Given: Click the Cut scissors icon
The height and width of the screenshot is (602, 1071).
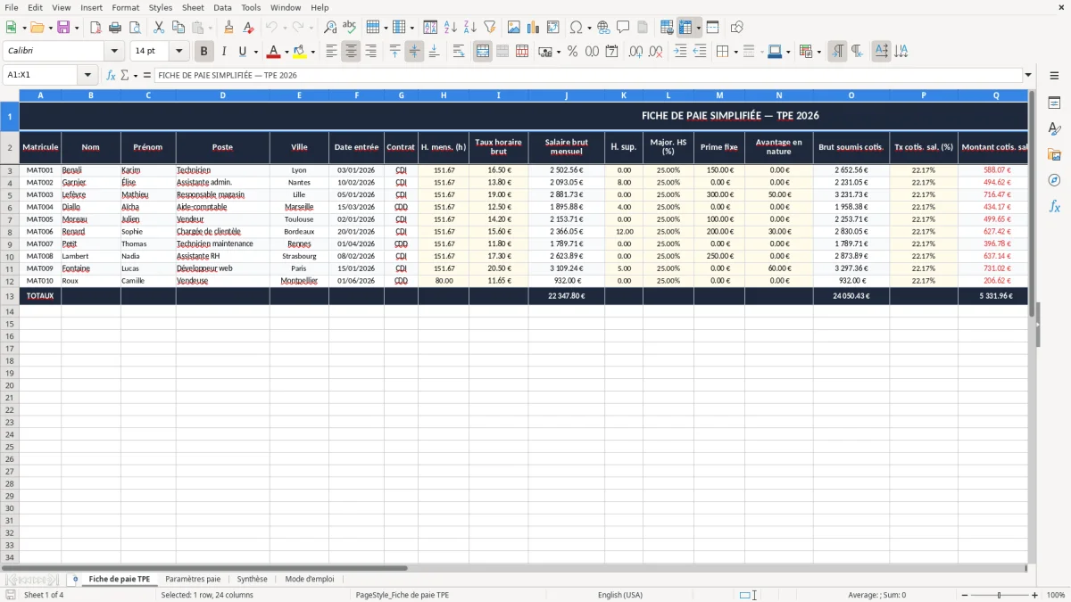Looking at the screenshot, I should coord(159,28).
